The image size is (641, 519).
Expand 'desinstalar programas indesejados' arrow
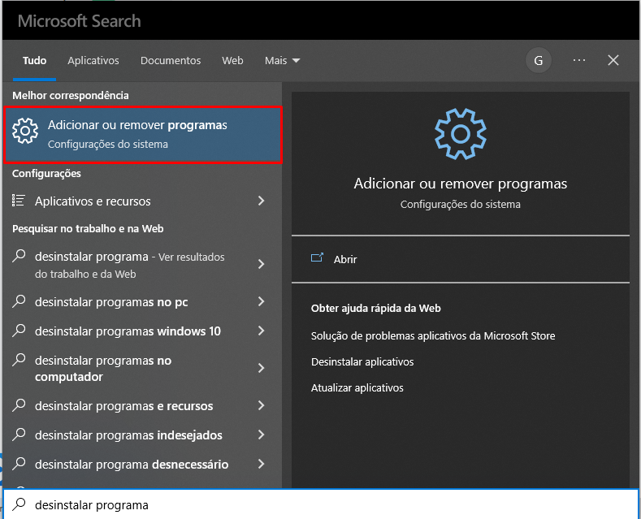click(x=262, y=435)
